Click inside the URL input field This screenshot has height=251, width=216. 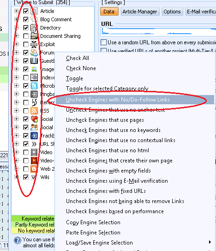click(x=159, y=31)
